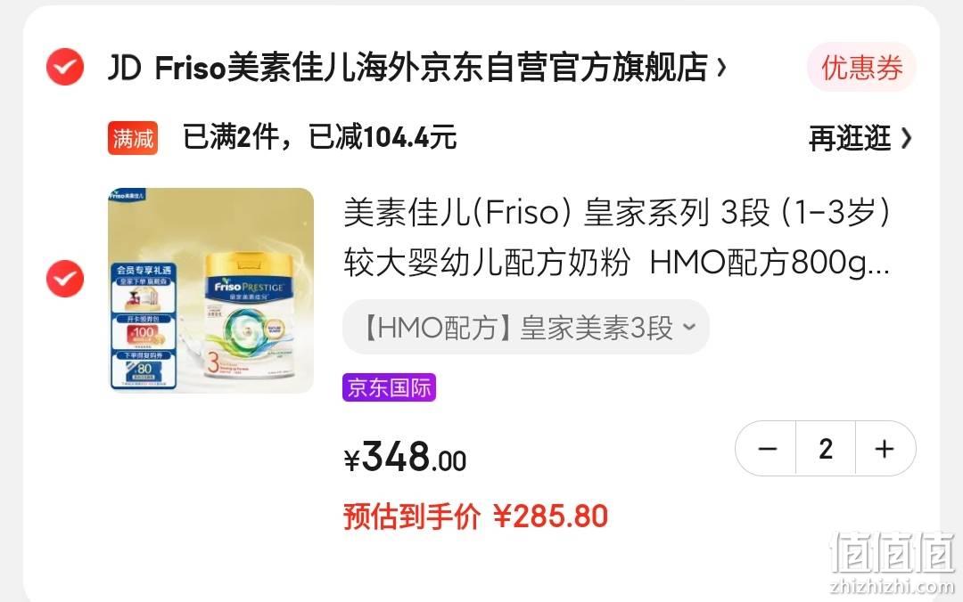Click the arrow next to store name
The width and height of the screenshot is (963, 602).
[x=721, y=68]
